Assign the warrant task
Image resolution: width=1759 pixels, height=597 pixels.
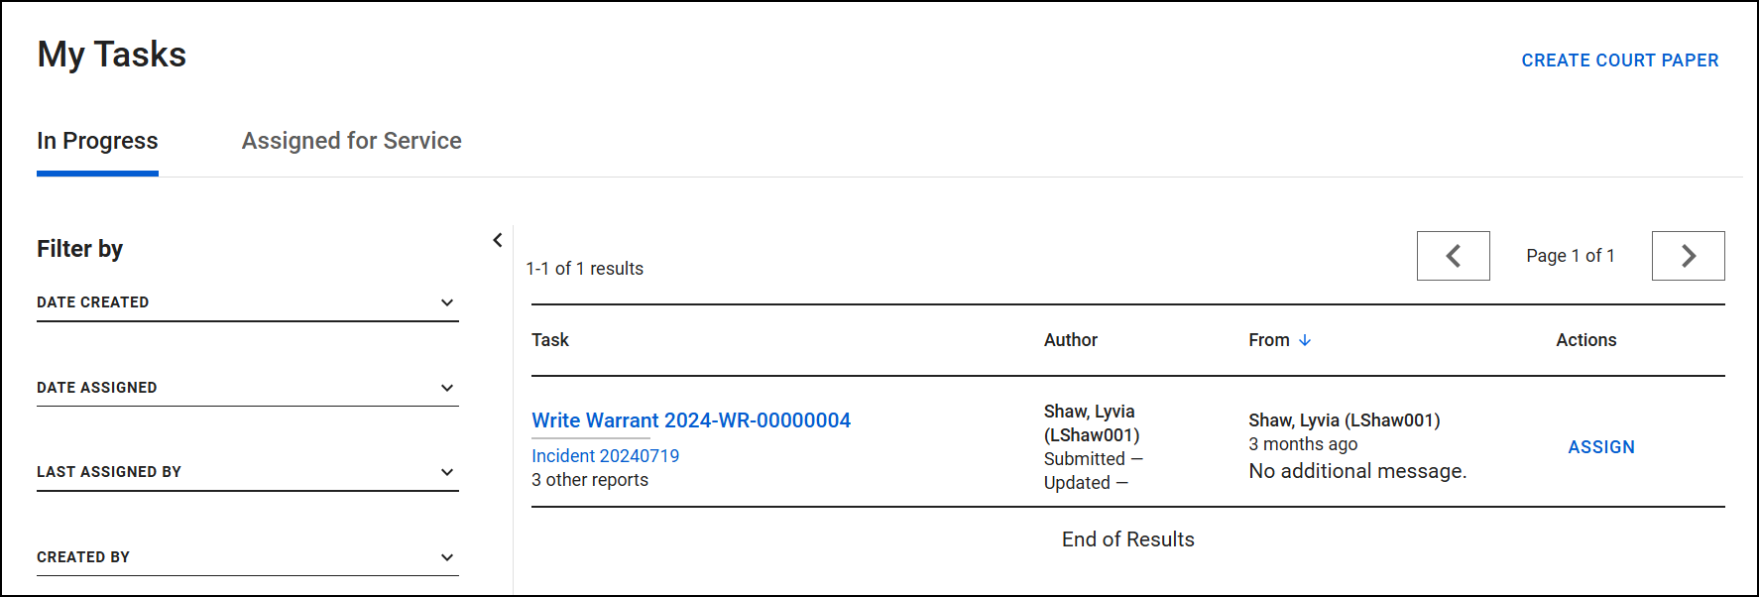[1600, 447]
